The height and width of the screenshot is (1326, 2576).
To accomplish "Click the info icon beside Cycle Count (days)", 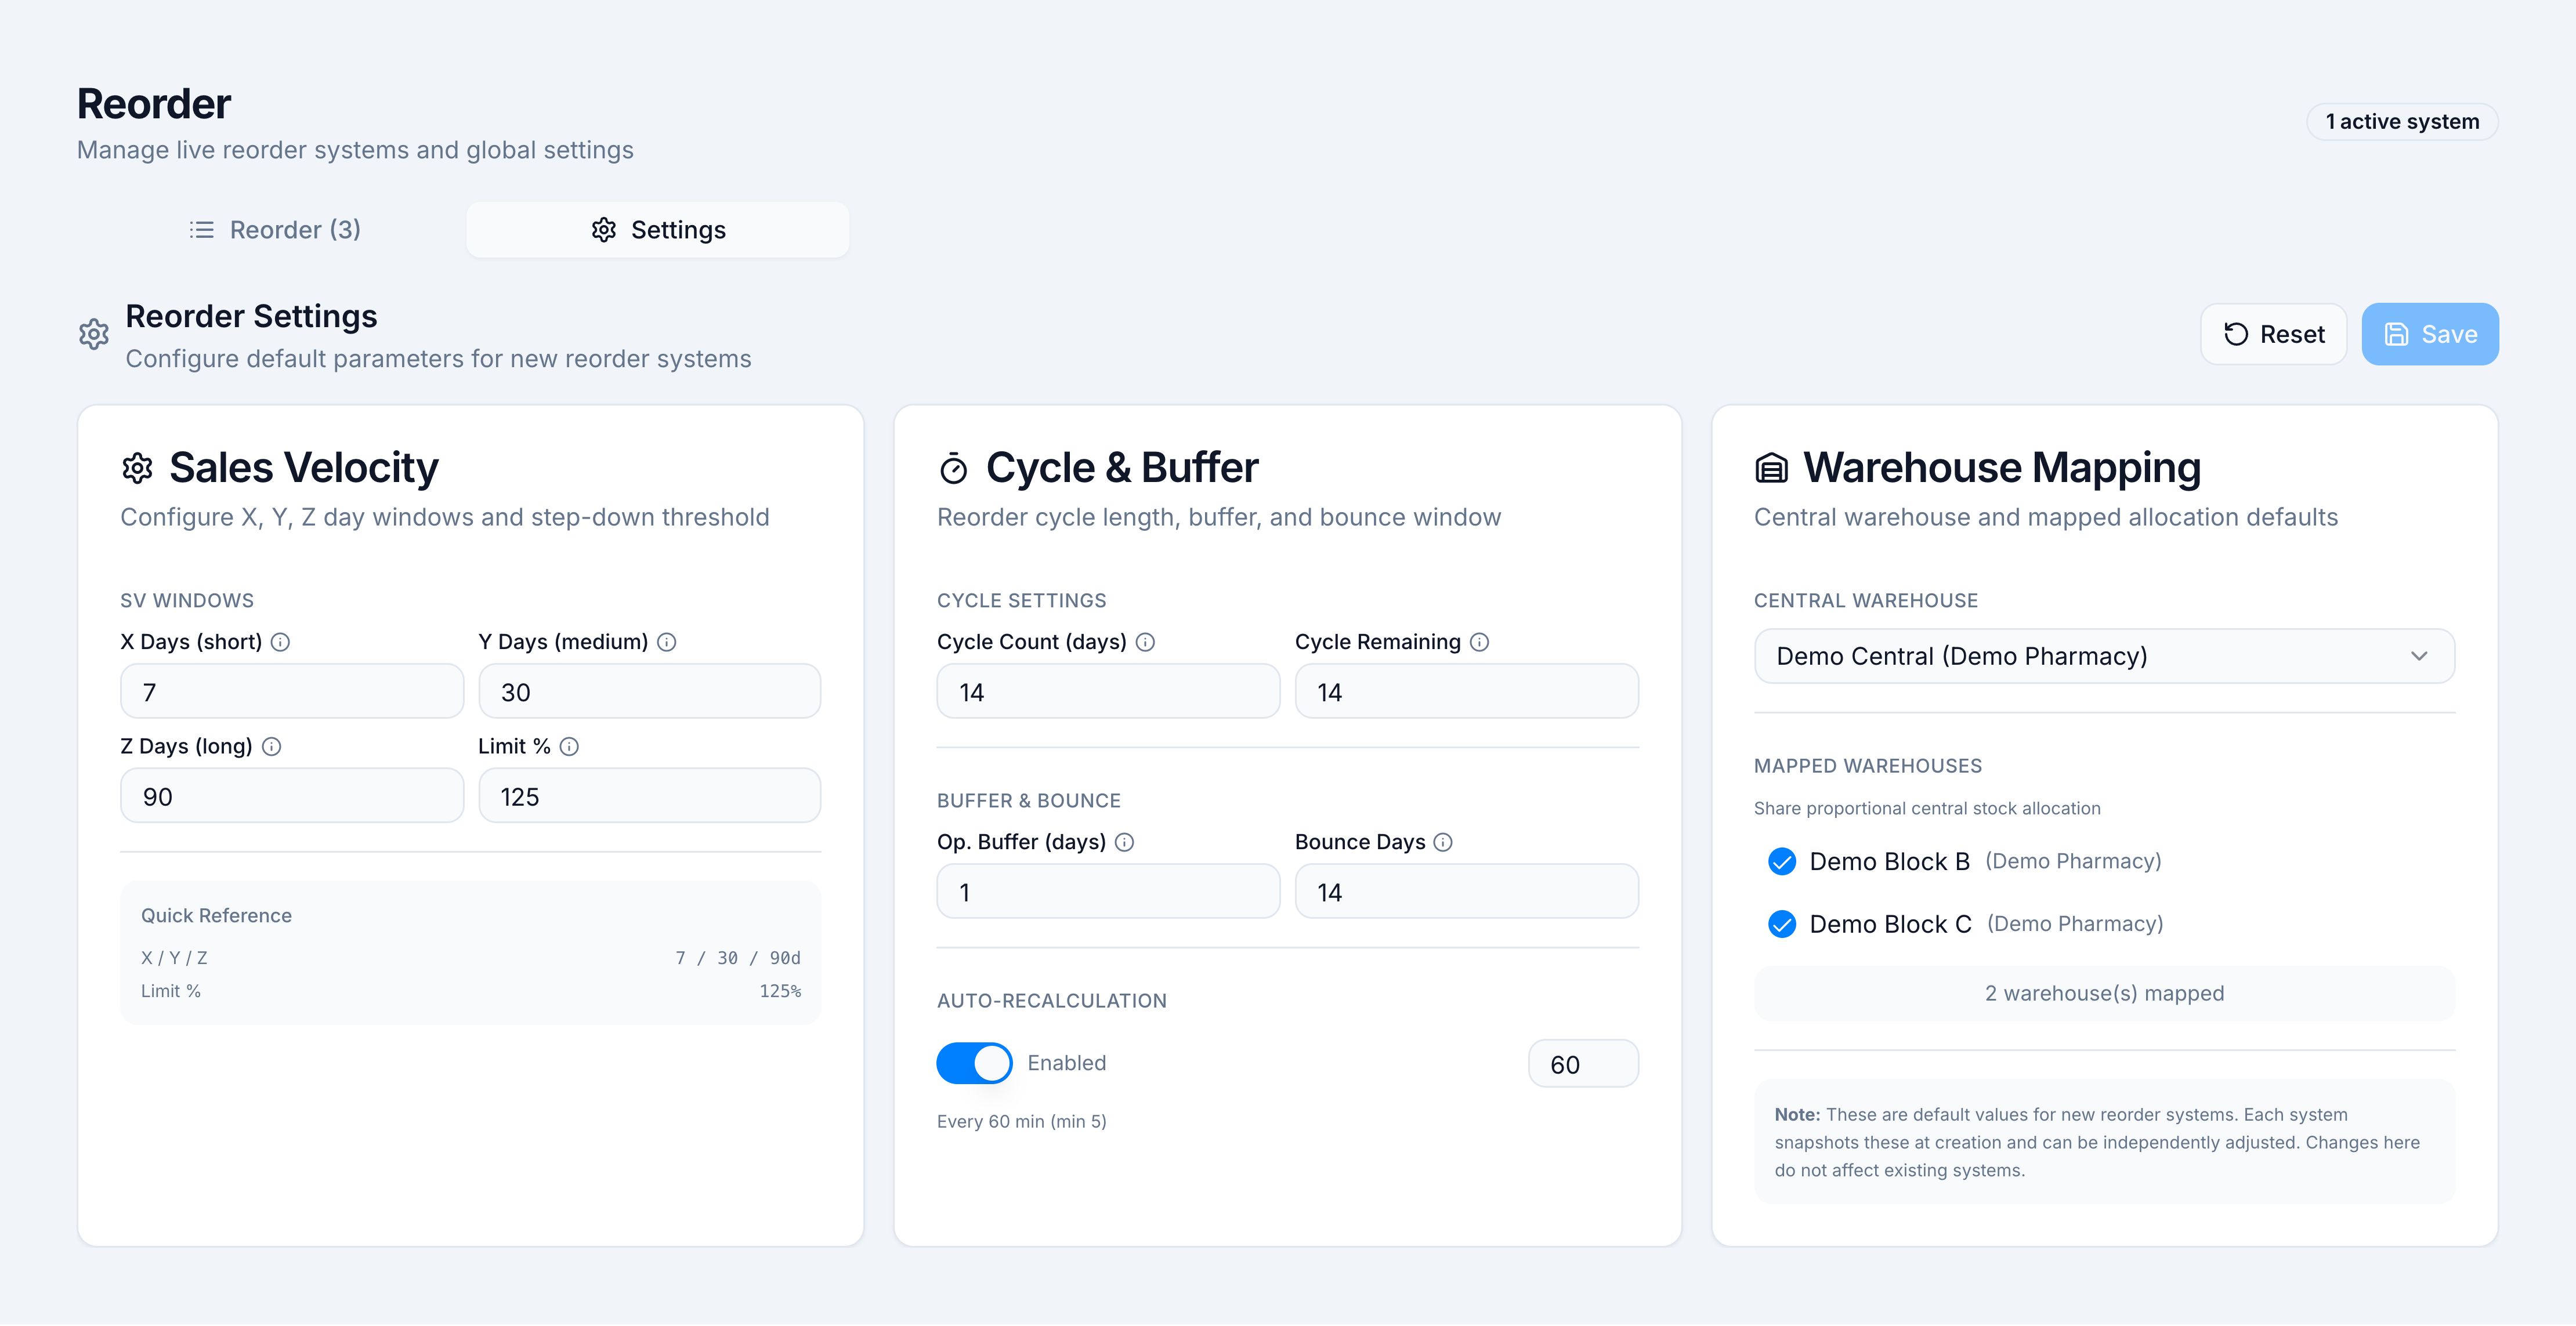I will (1146, 642).
